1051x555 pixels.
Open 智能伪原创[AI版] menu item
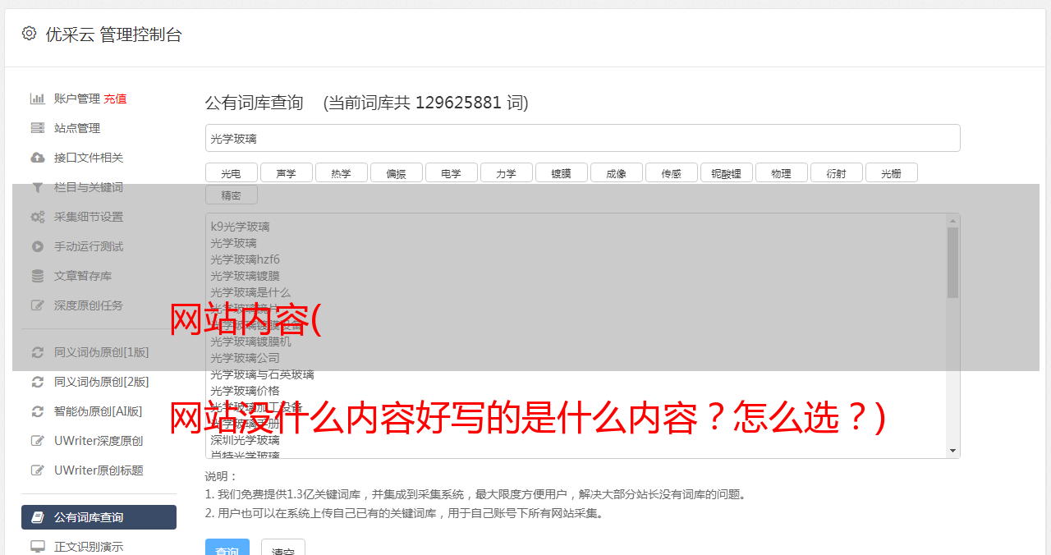coord(99,411)
